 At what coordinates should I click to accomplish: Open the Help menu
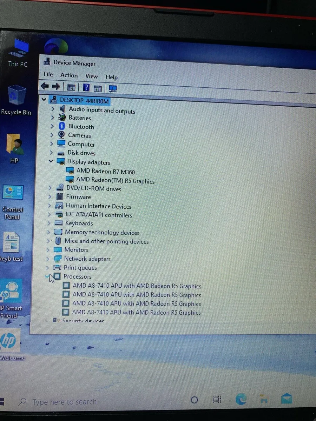tap(111, 77)
